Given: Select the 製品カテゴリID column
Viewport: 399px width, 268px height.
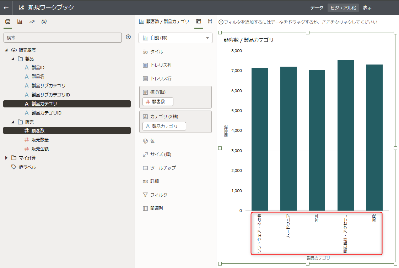Looking at the screenshot, I should (46, 113).
